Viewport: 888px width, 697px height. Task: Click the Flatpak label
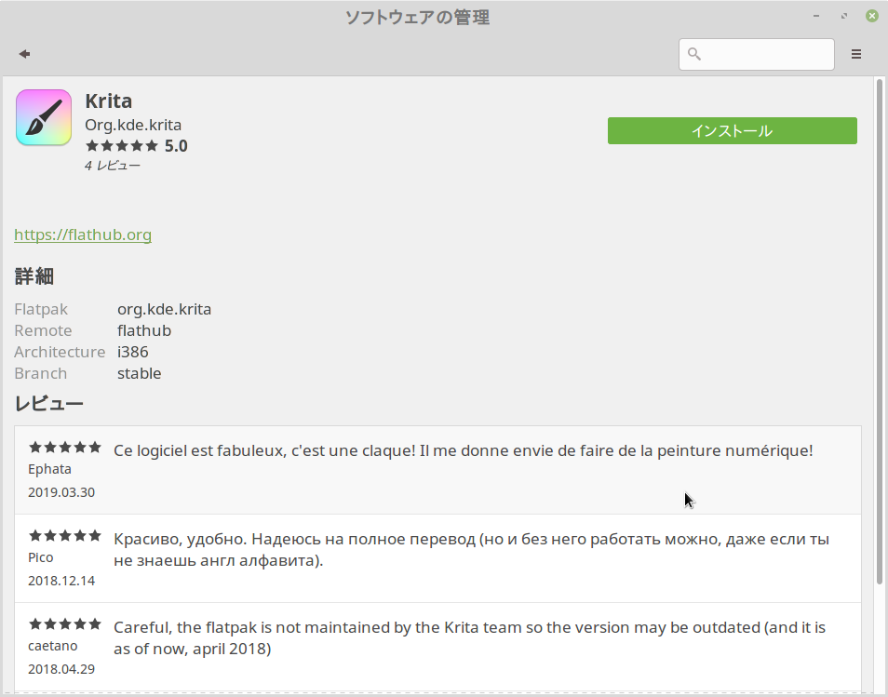coord(41,309)
